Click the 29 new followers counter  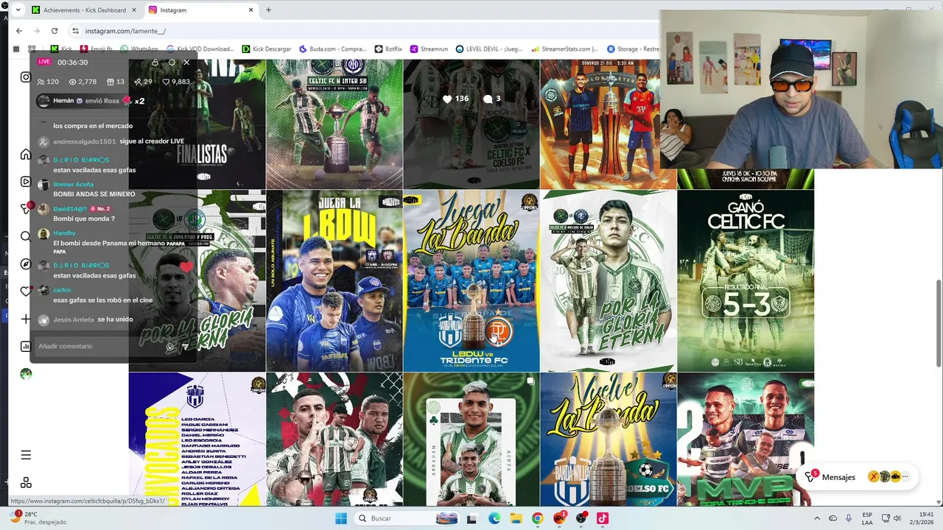pyautogui.click(x=143, y=82)
